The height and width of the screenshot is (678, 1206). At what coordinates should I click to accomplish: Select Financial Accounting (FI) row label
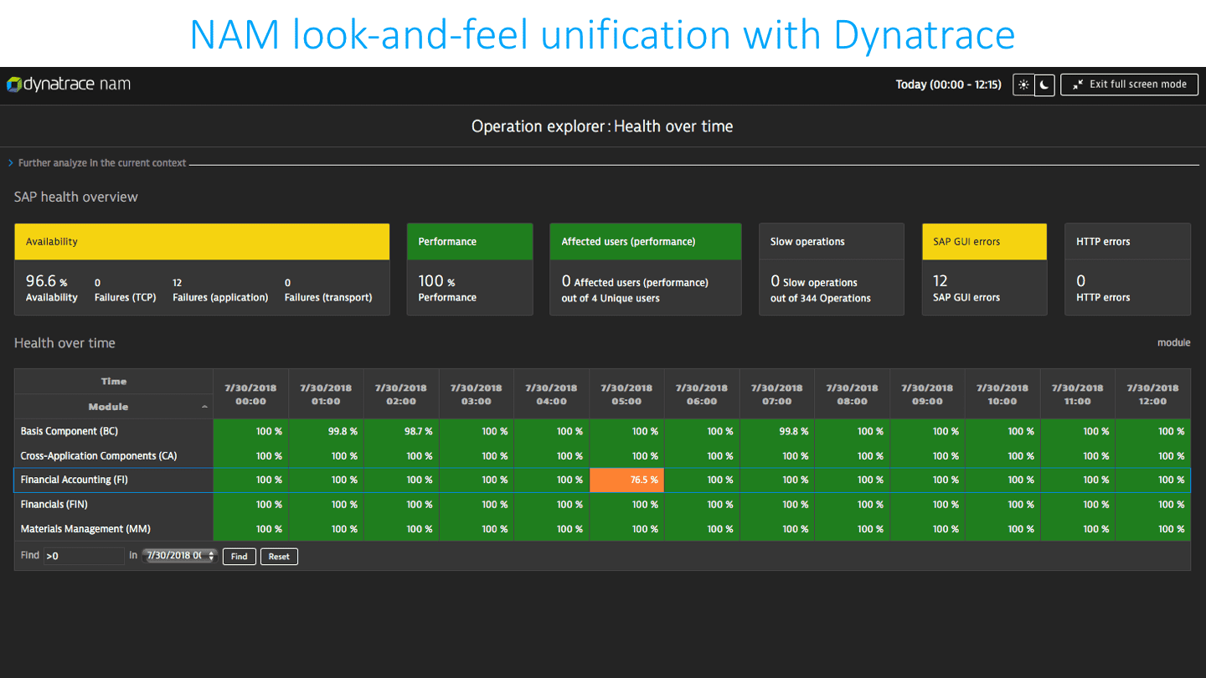click(75, 480)
